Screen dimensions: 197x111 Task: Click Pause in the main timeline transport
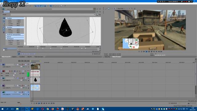pyautogui.click(x=42, y=103)
